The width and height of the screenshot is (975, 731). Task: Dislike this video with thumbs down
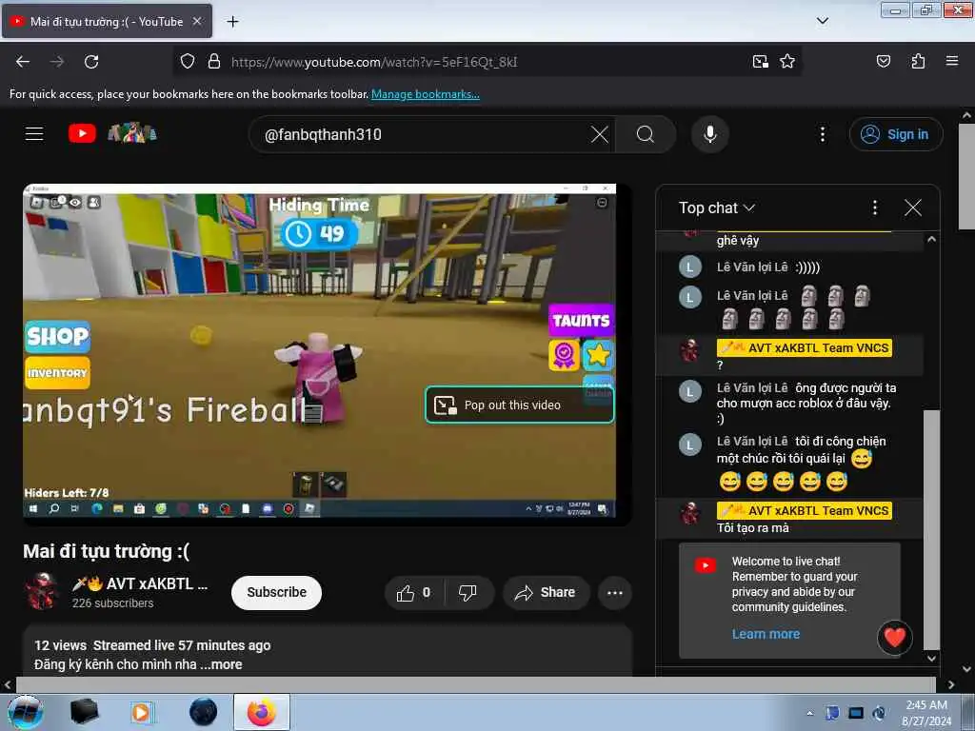(x=468, y=592)
